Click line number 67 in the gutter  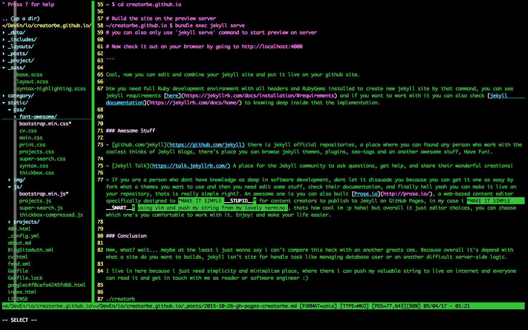tap(100, 89)
